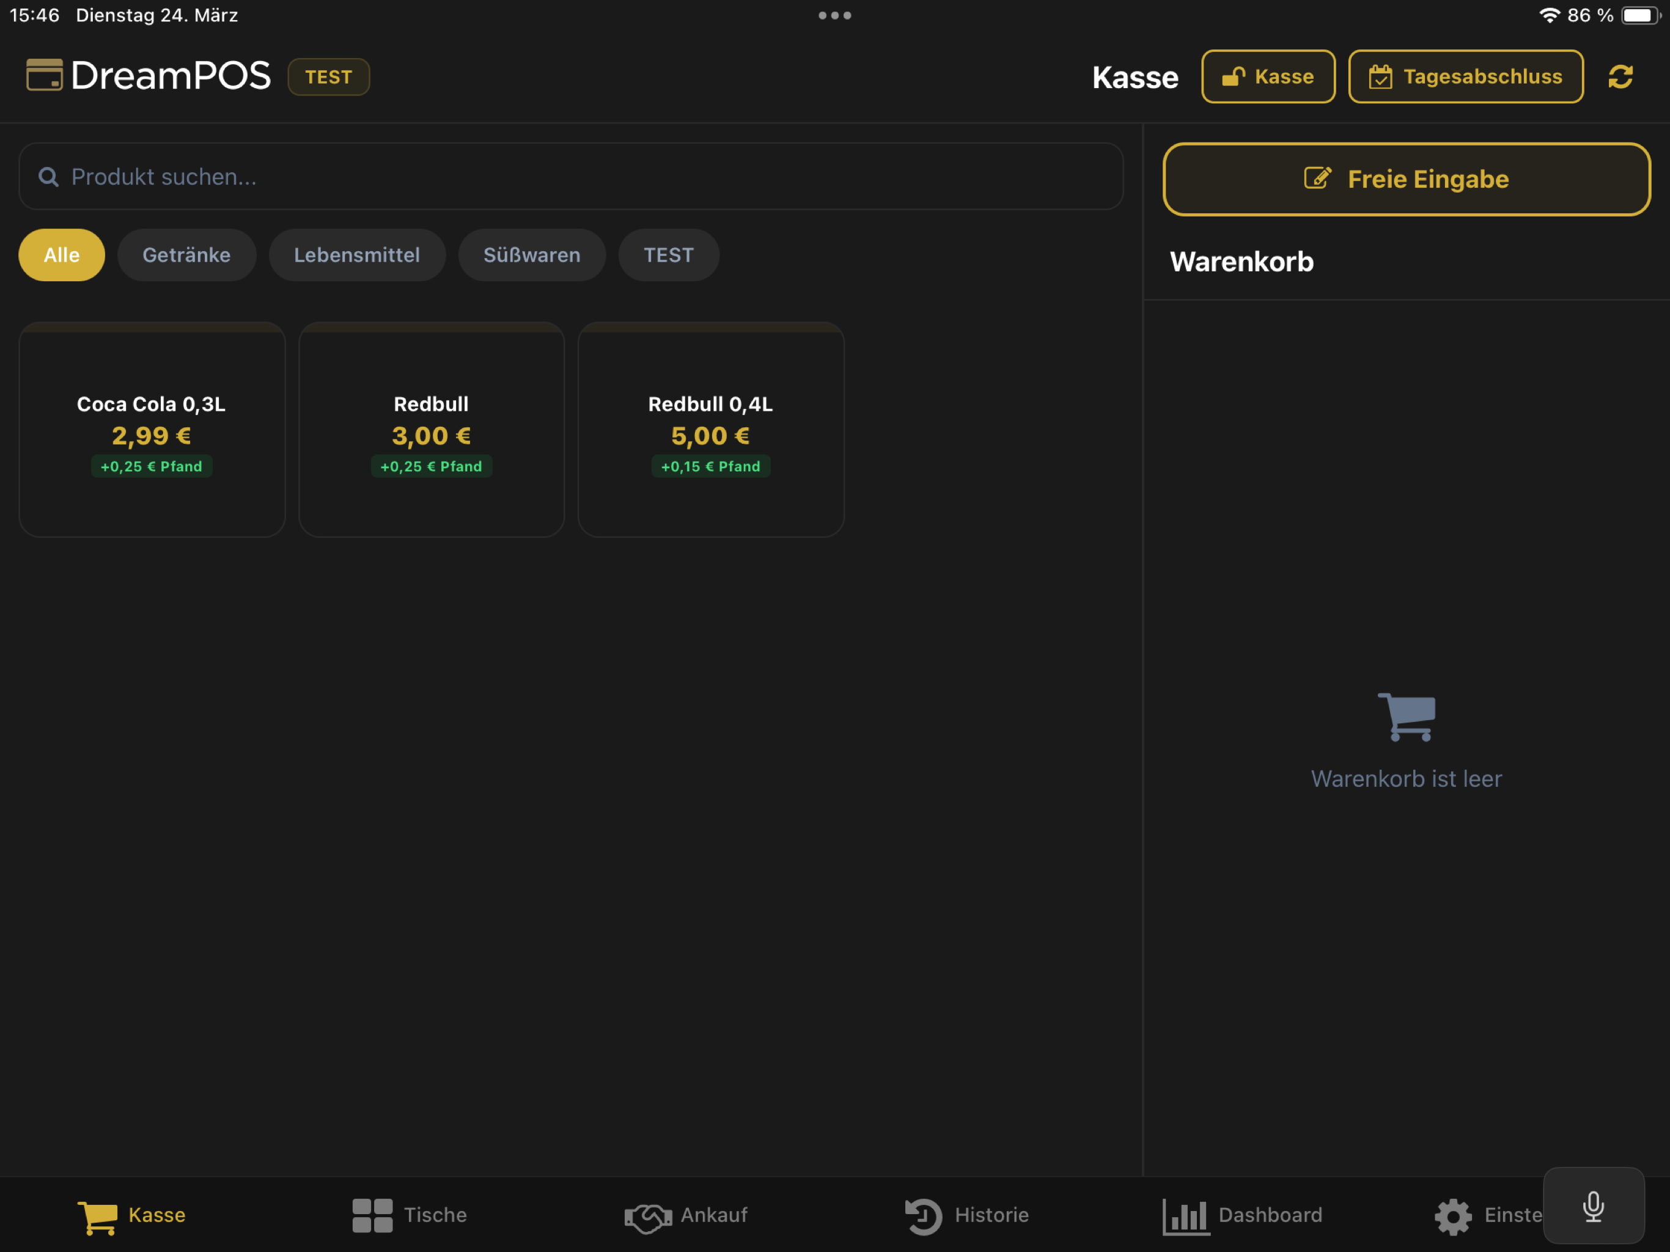This screenshot has height=1252, width=1670.
Task: Open the Kasse unlock button in header
Action: coord(1268,76)
